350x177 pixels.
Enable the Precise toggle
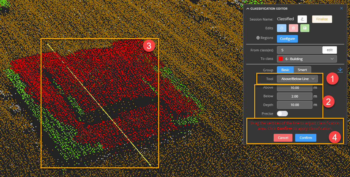282,114
